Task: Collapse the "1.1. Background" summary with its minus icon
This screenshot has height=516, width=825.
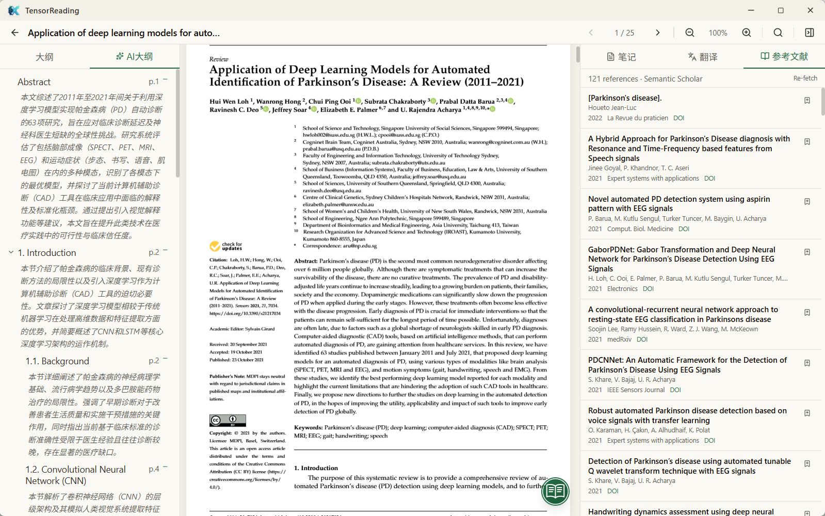Action: coord(165,359)
